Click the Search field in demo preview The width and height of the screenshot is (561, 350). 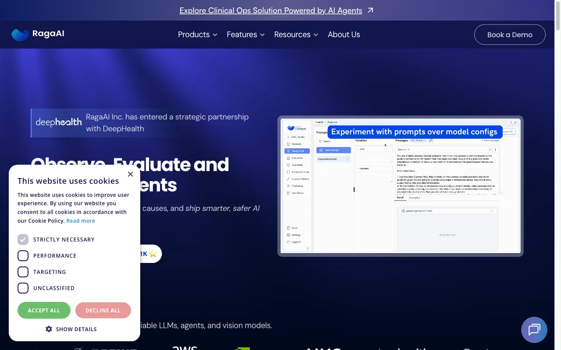tap(334, 141)
